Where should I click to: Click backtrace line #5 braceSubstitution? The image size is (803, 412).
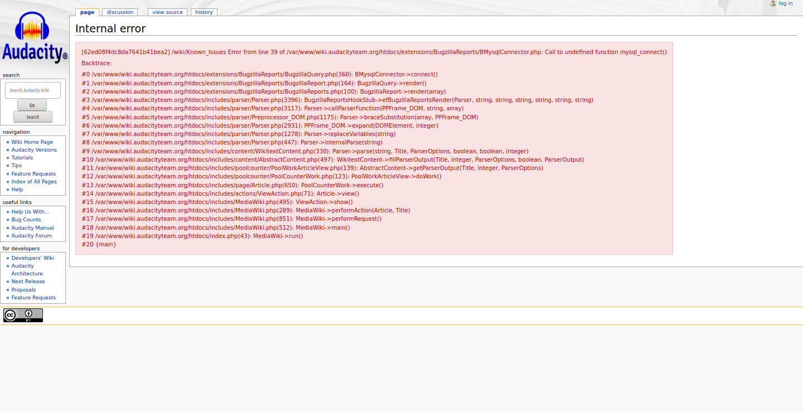pos(280,117)
